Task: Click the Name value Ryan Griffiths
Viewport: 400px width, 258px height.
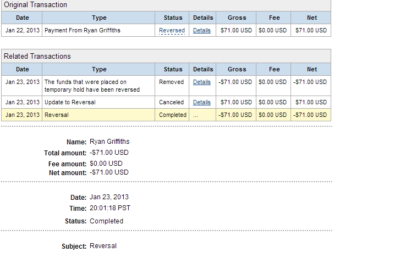Action: click(x=109, y=142)
